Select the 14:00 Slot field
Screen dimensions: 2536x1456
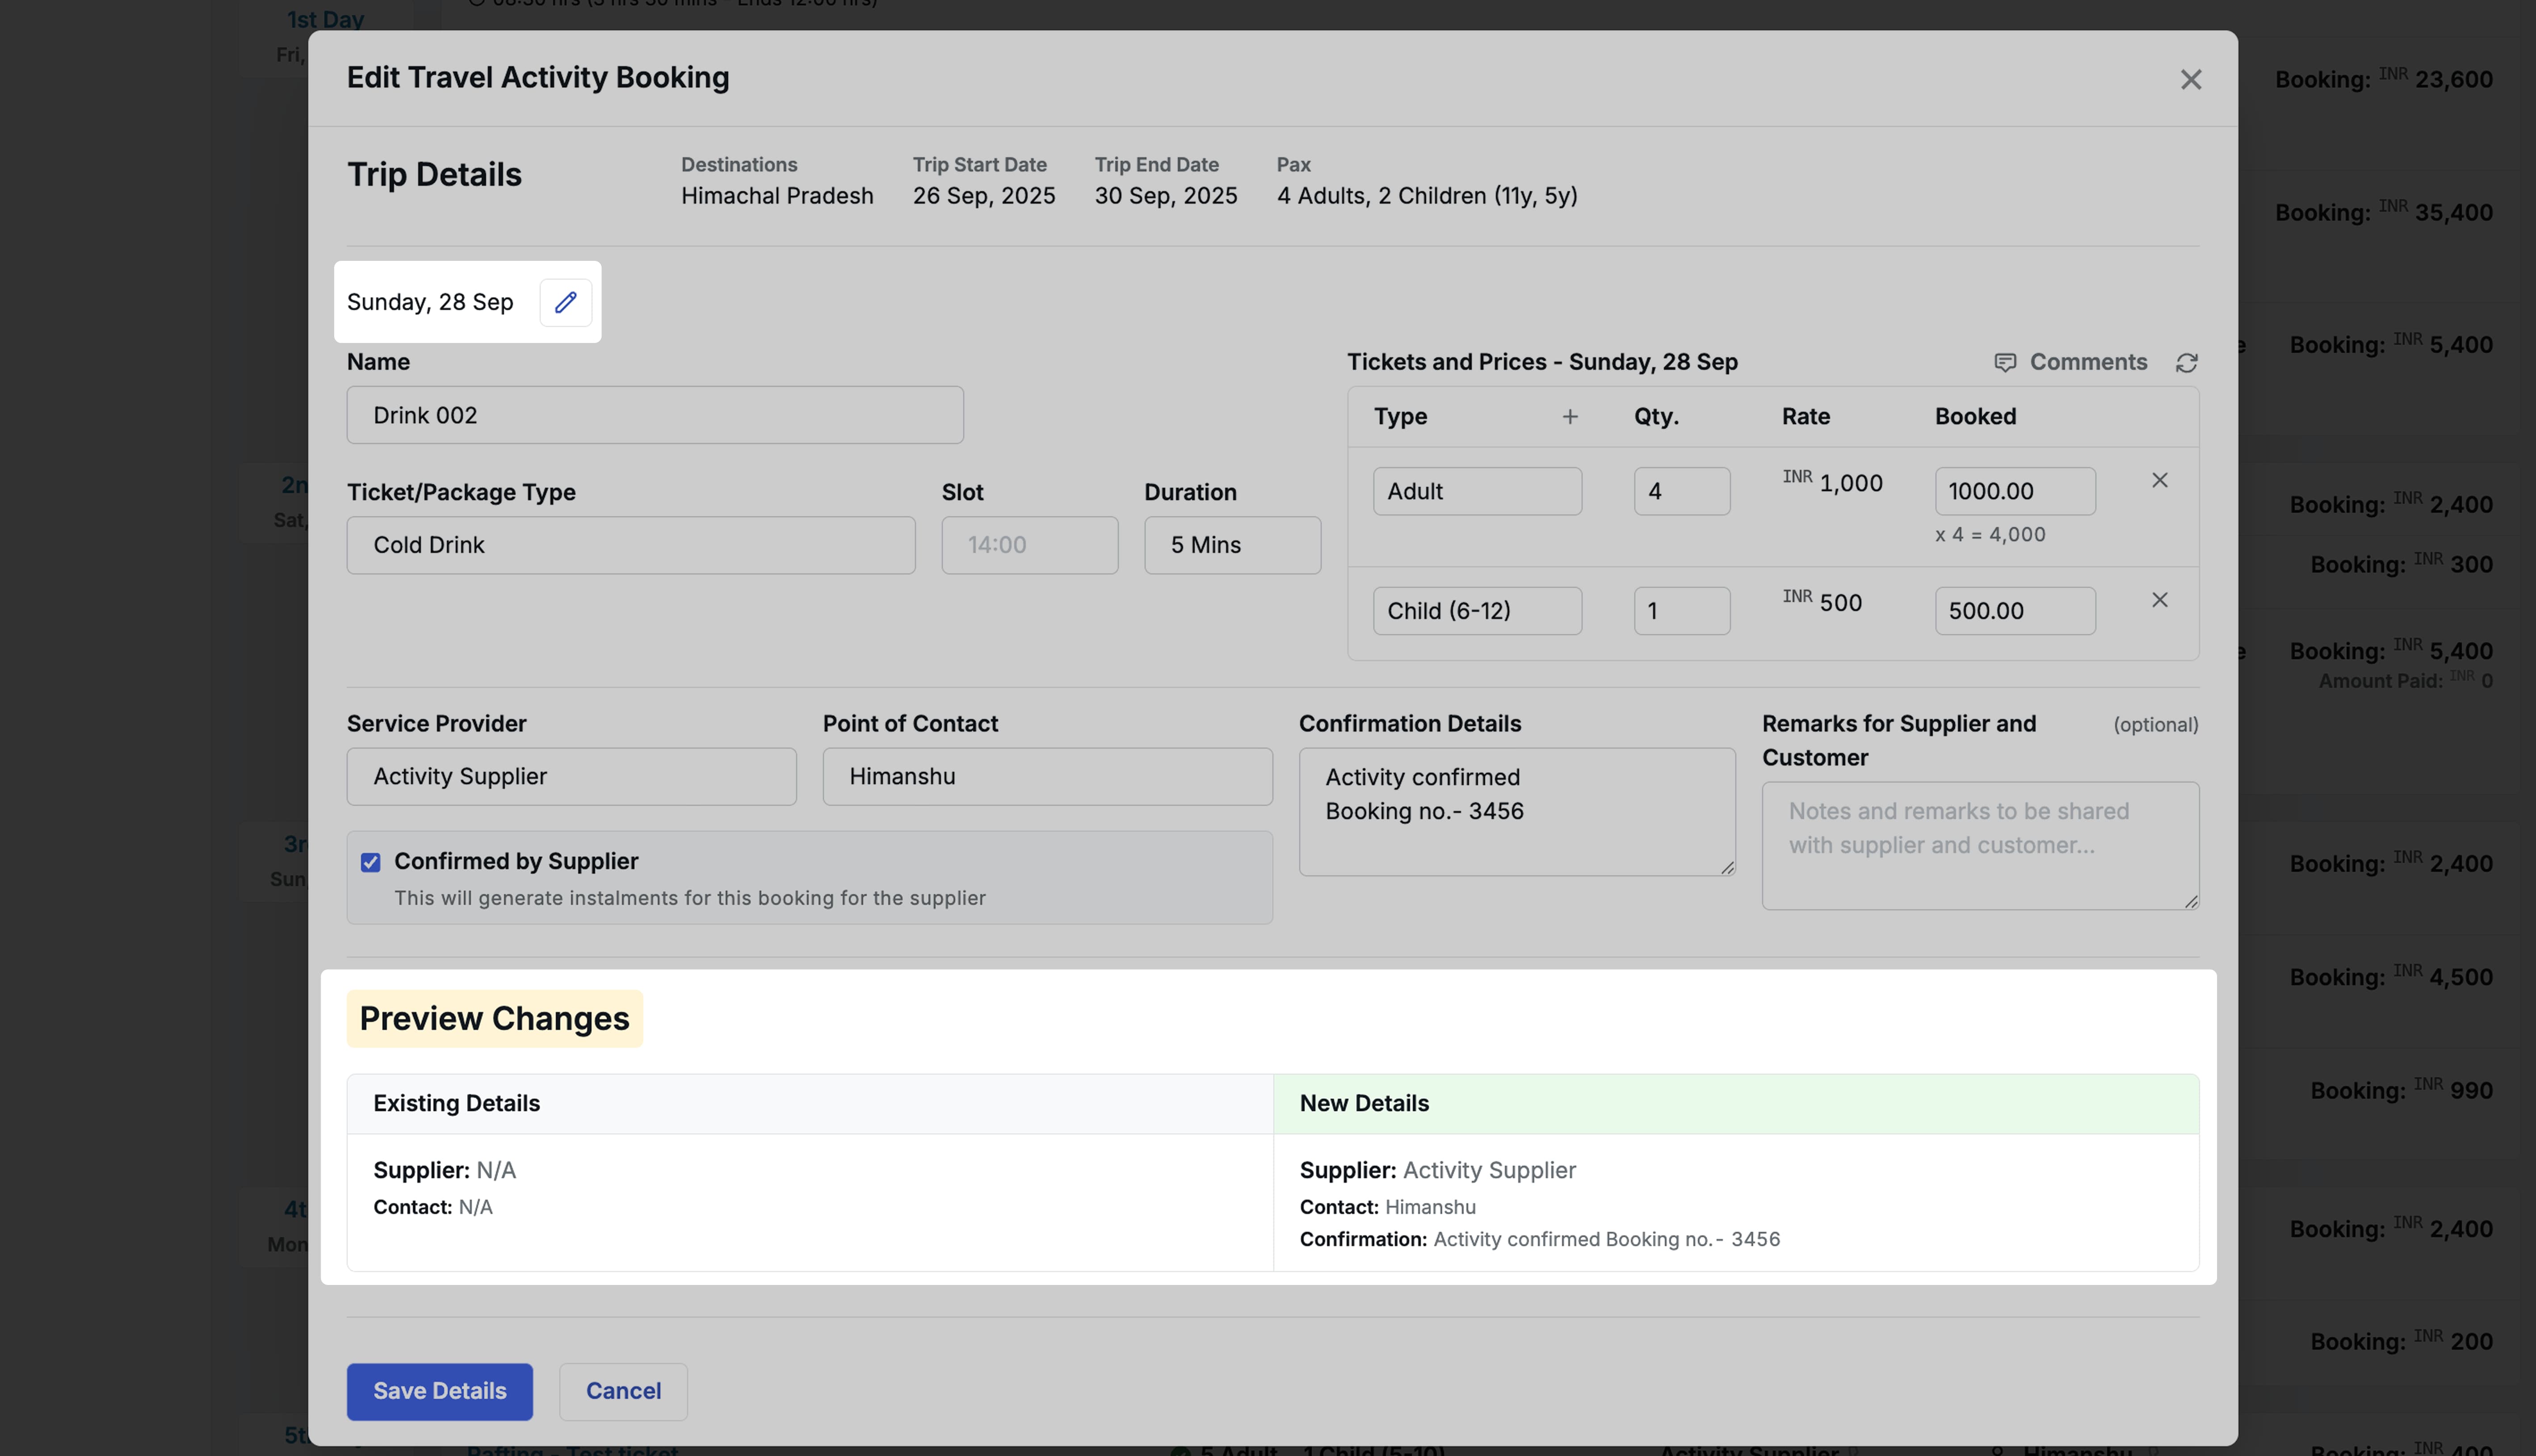1029,545
